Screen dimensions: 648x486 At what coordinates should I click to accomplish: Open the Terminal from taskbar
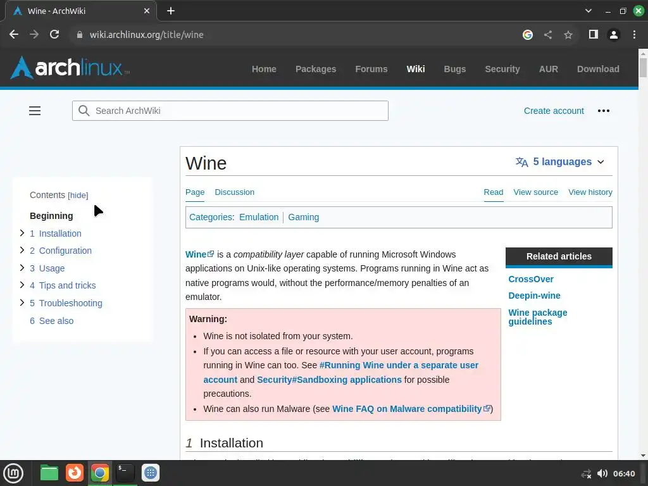coord(125,473)
